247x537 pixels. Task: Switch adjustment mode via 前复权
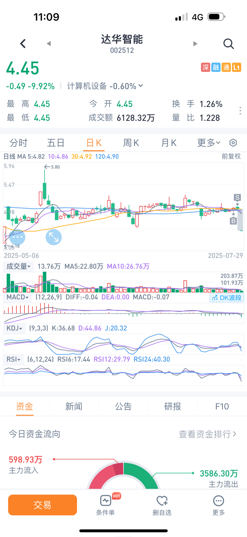point(231,156)
